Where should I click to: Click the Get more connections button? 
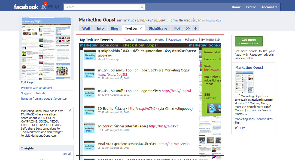point(248,42)
